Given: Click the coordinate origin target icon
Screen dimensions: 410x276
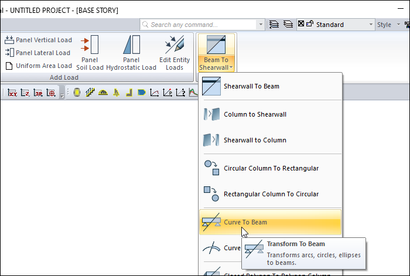Looking at the screenshot, I should (x=51, y=93).
